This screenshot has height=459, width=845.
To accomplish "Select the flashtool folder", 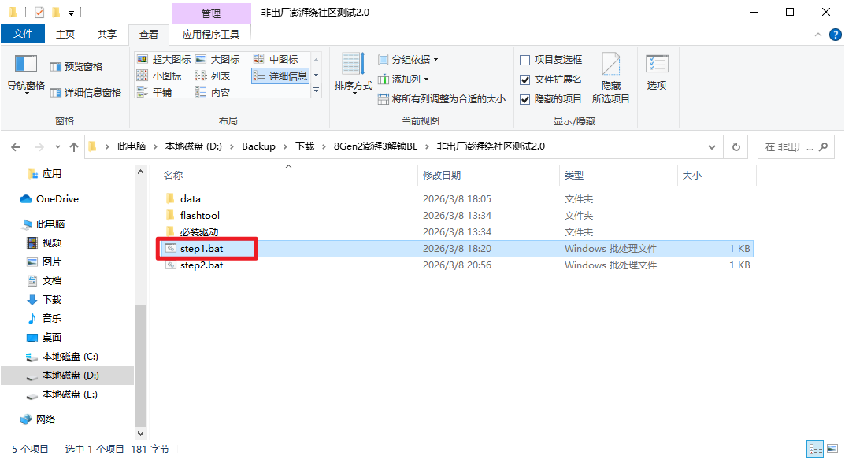I will (x=199, y=216).
